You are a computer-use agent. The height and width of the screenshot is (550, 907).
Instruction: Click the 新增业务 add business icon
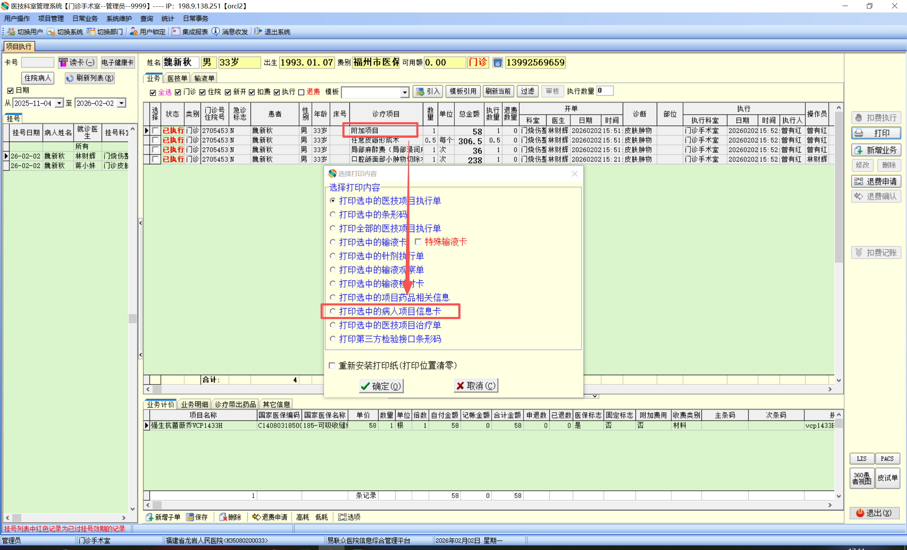(x=859, y=150)
